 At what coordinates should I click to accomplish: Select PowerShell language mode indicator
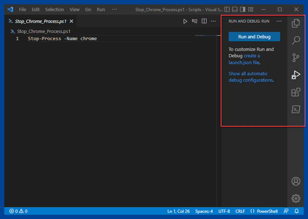click(267, 211)
